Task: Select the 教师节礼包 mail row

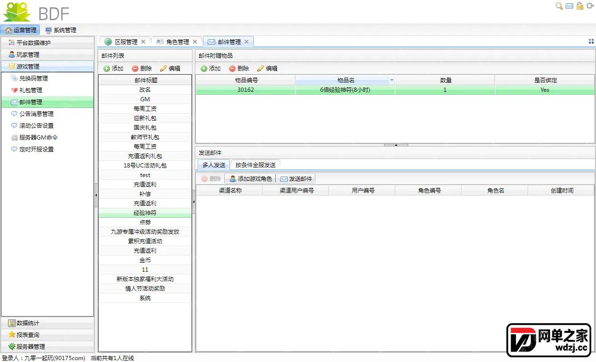Action: click(x=145, y=137)
